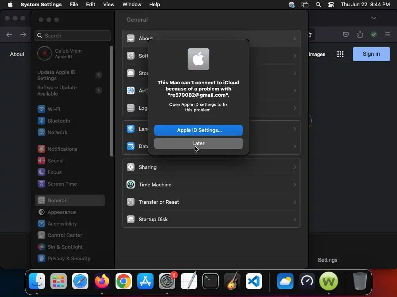Screen dimensions: 397x297
Task: Click About link in browser window
Action: [17, 54]
